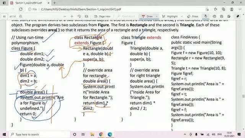
Task: Open the PDF search magnifier
Action: pyautogui.click(x=21, y=16)
